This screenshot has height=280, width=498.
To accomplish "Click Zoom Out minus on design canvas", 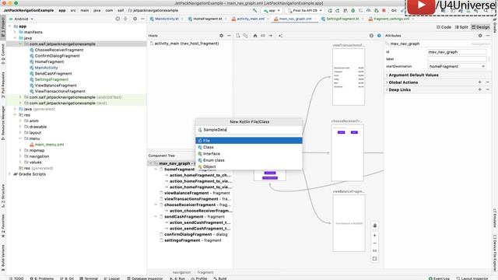I will pyautogui.click(x=375, y=243).
